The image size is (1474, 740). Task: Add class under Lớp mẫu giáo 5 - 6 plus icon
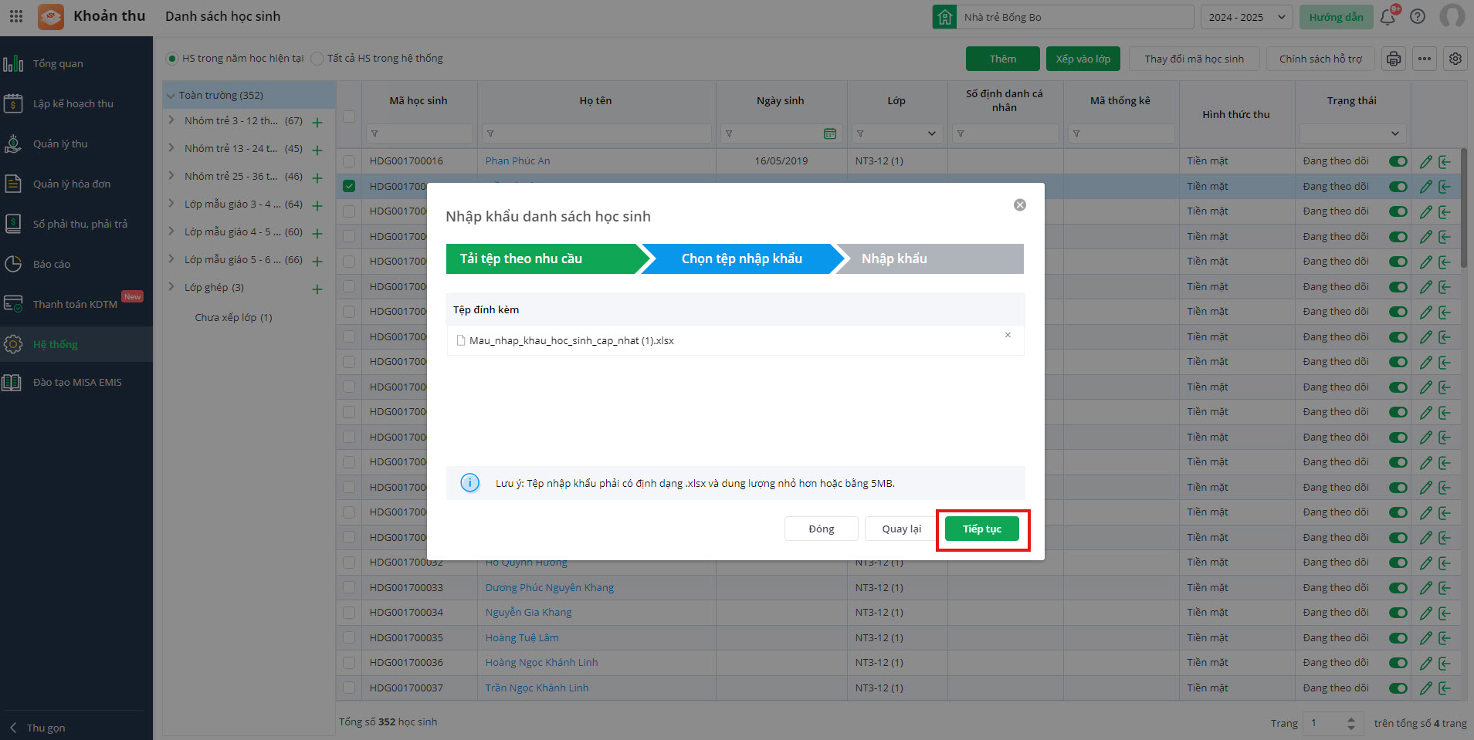(x=317, y=261)
